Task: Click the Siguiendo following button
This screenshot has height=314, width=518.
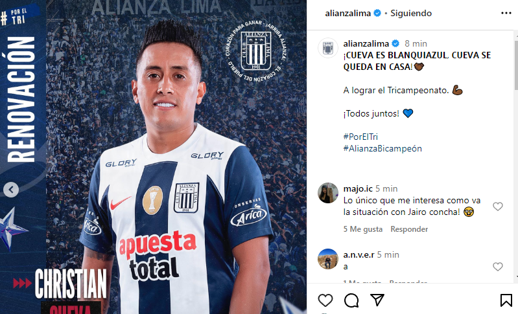Action: point(411,13)
